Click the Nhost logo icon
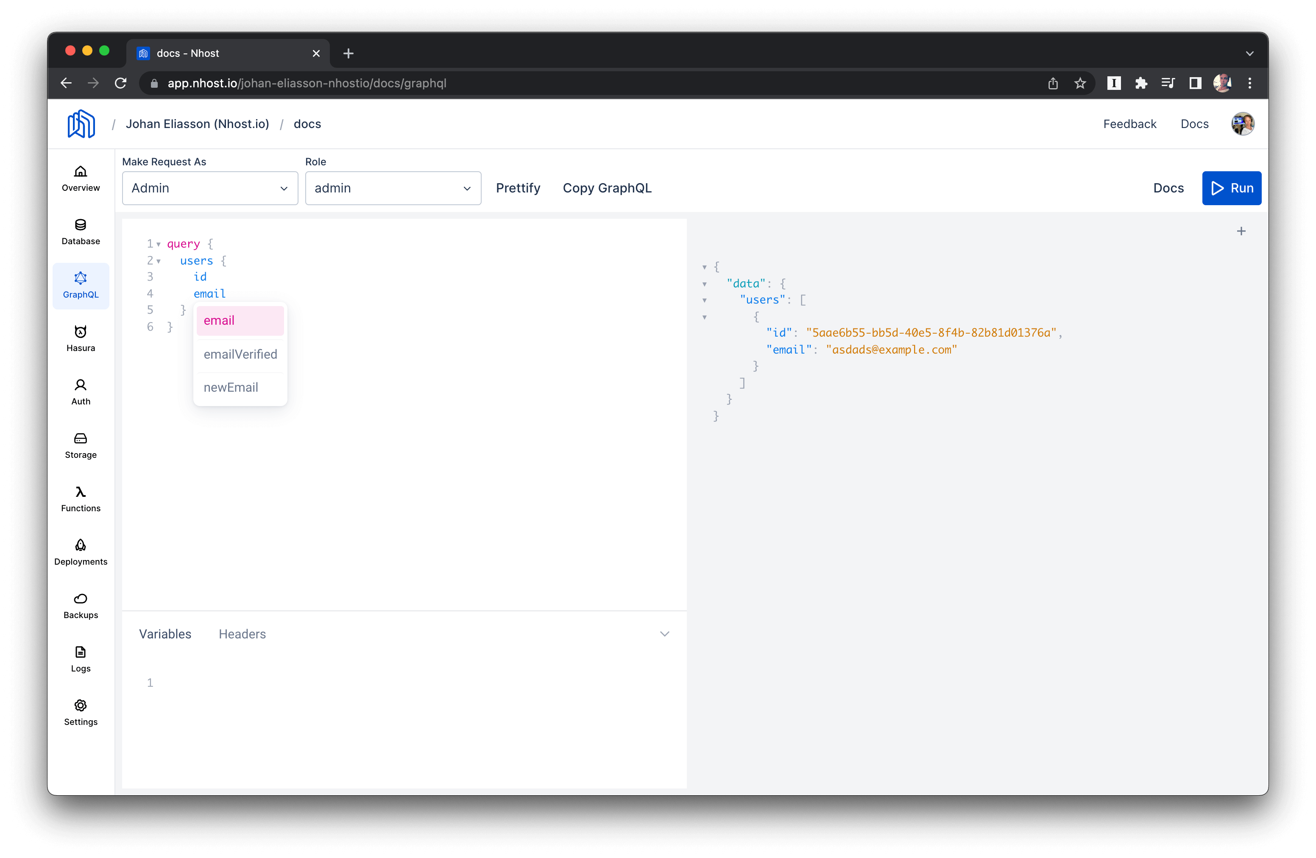Viewport: 1316px width, 858px height. coord(81,124)
